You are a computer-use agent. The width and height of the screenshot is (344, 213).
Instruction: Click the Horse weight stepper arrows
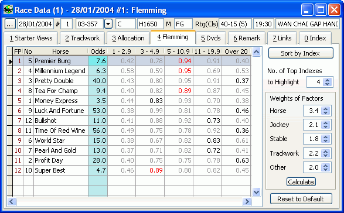[326, 111]
